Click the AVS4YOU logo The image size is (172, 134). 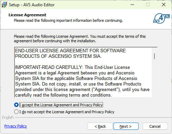point(161,18)
